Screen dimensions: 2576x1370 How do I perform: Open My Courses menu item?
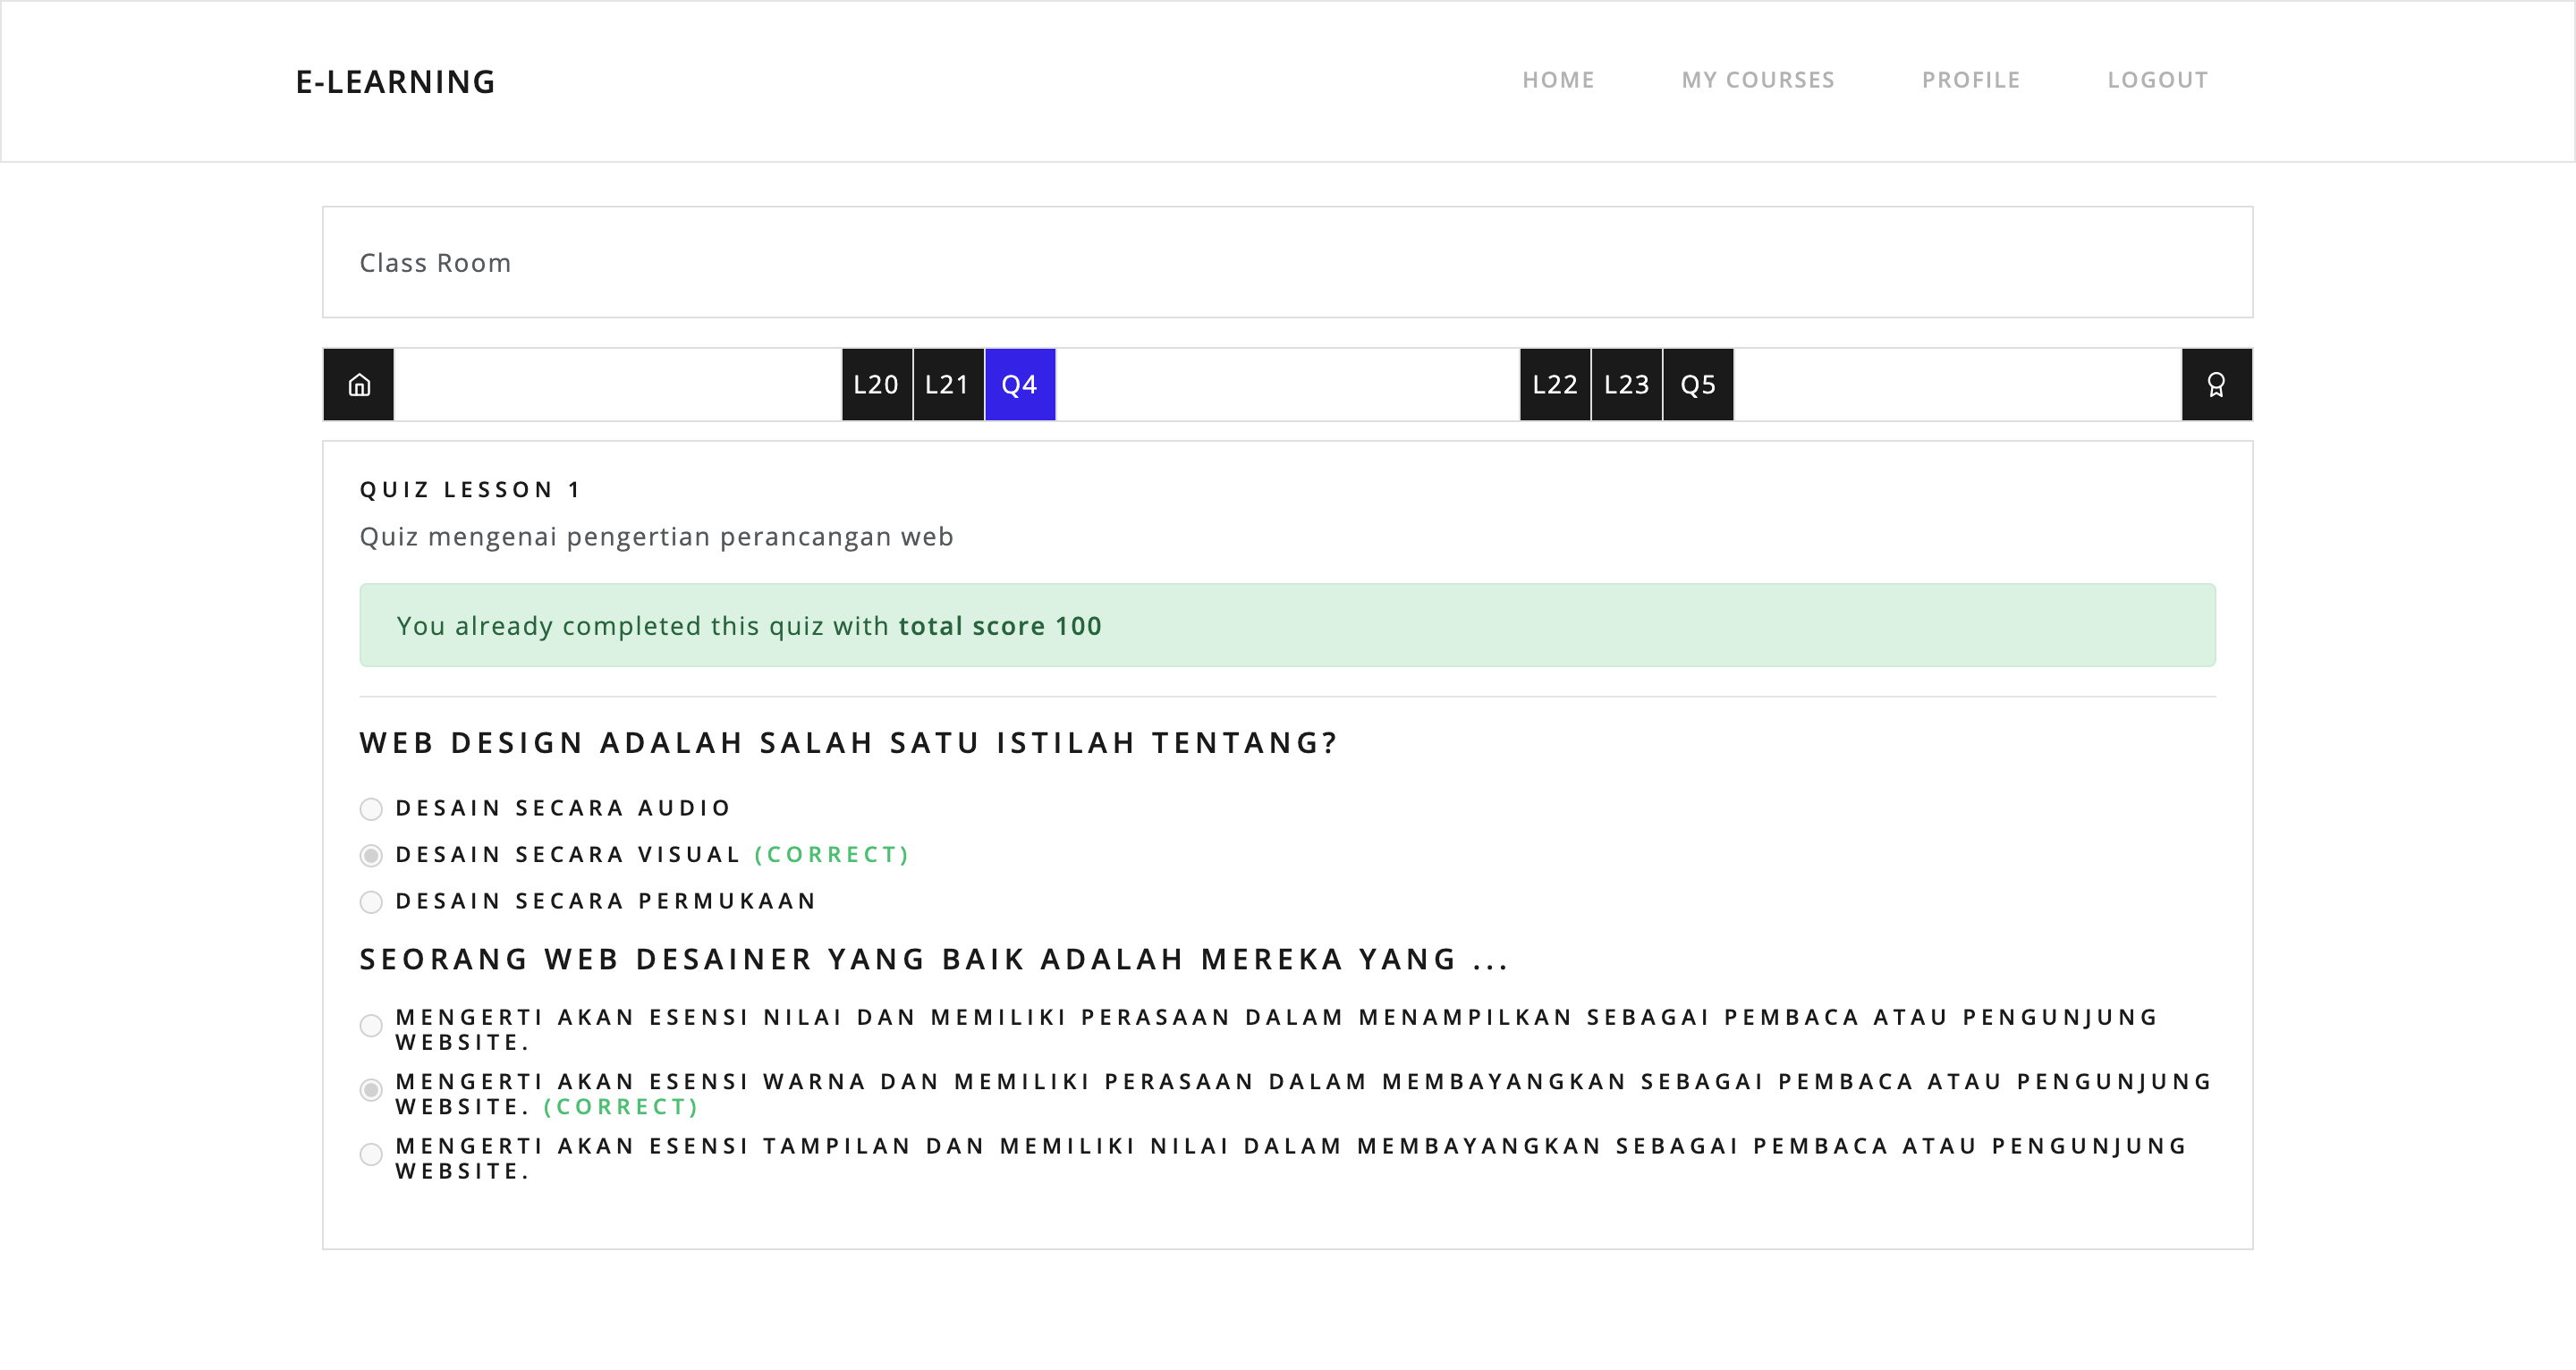pos(1757,80)
